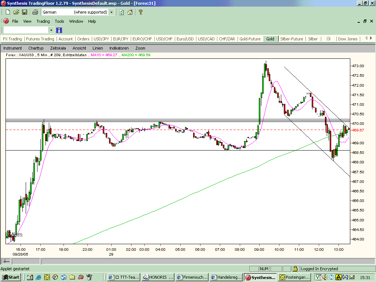Click the red Synthesis logo beside File
Screen dimensions: 376x282
point(6,21)
